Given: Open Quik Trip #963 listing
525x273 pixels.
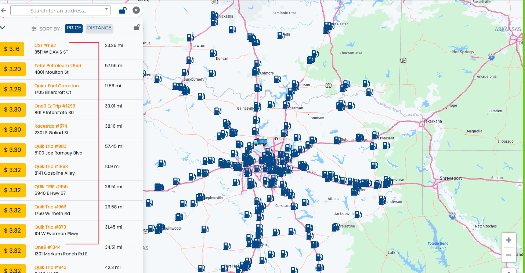Looking at the screenshot, I should 50,207.
